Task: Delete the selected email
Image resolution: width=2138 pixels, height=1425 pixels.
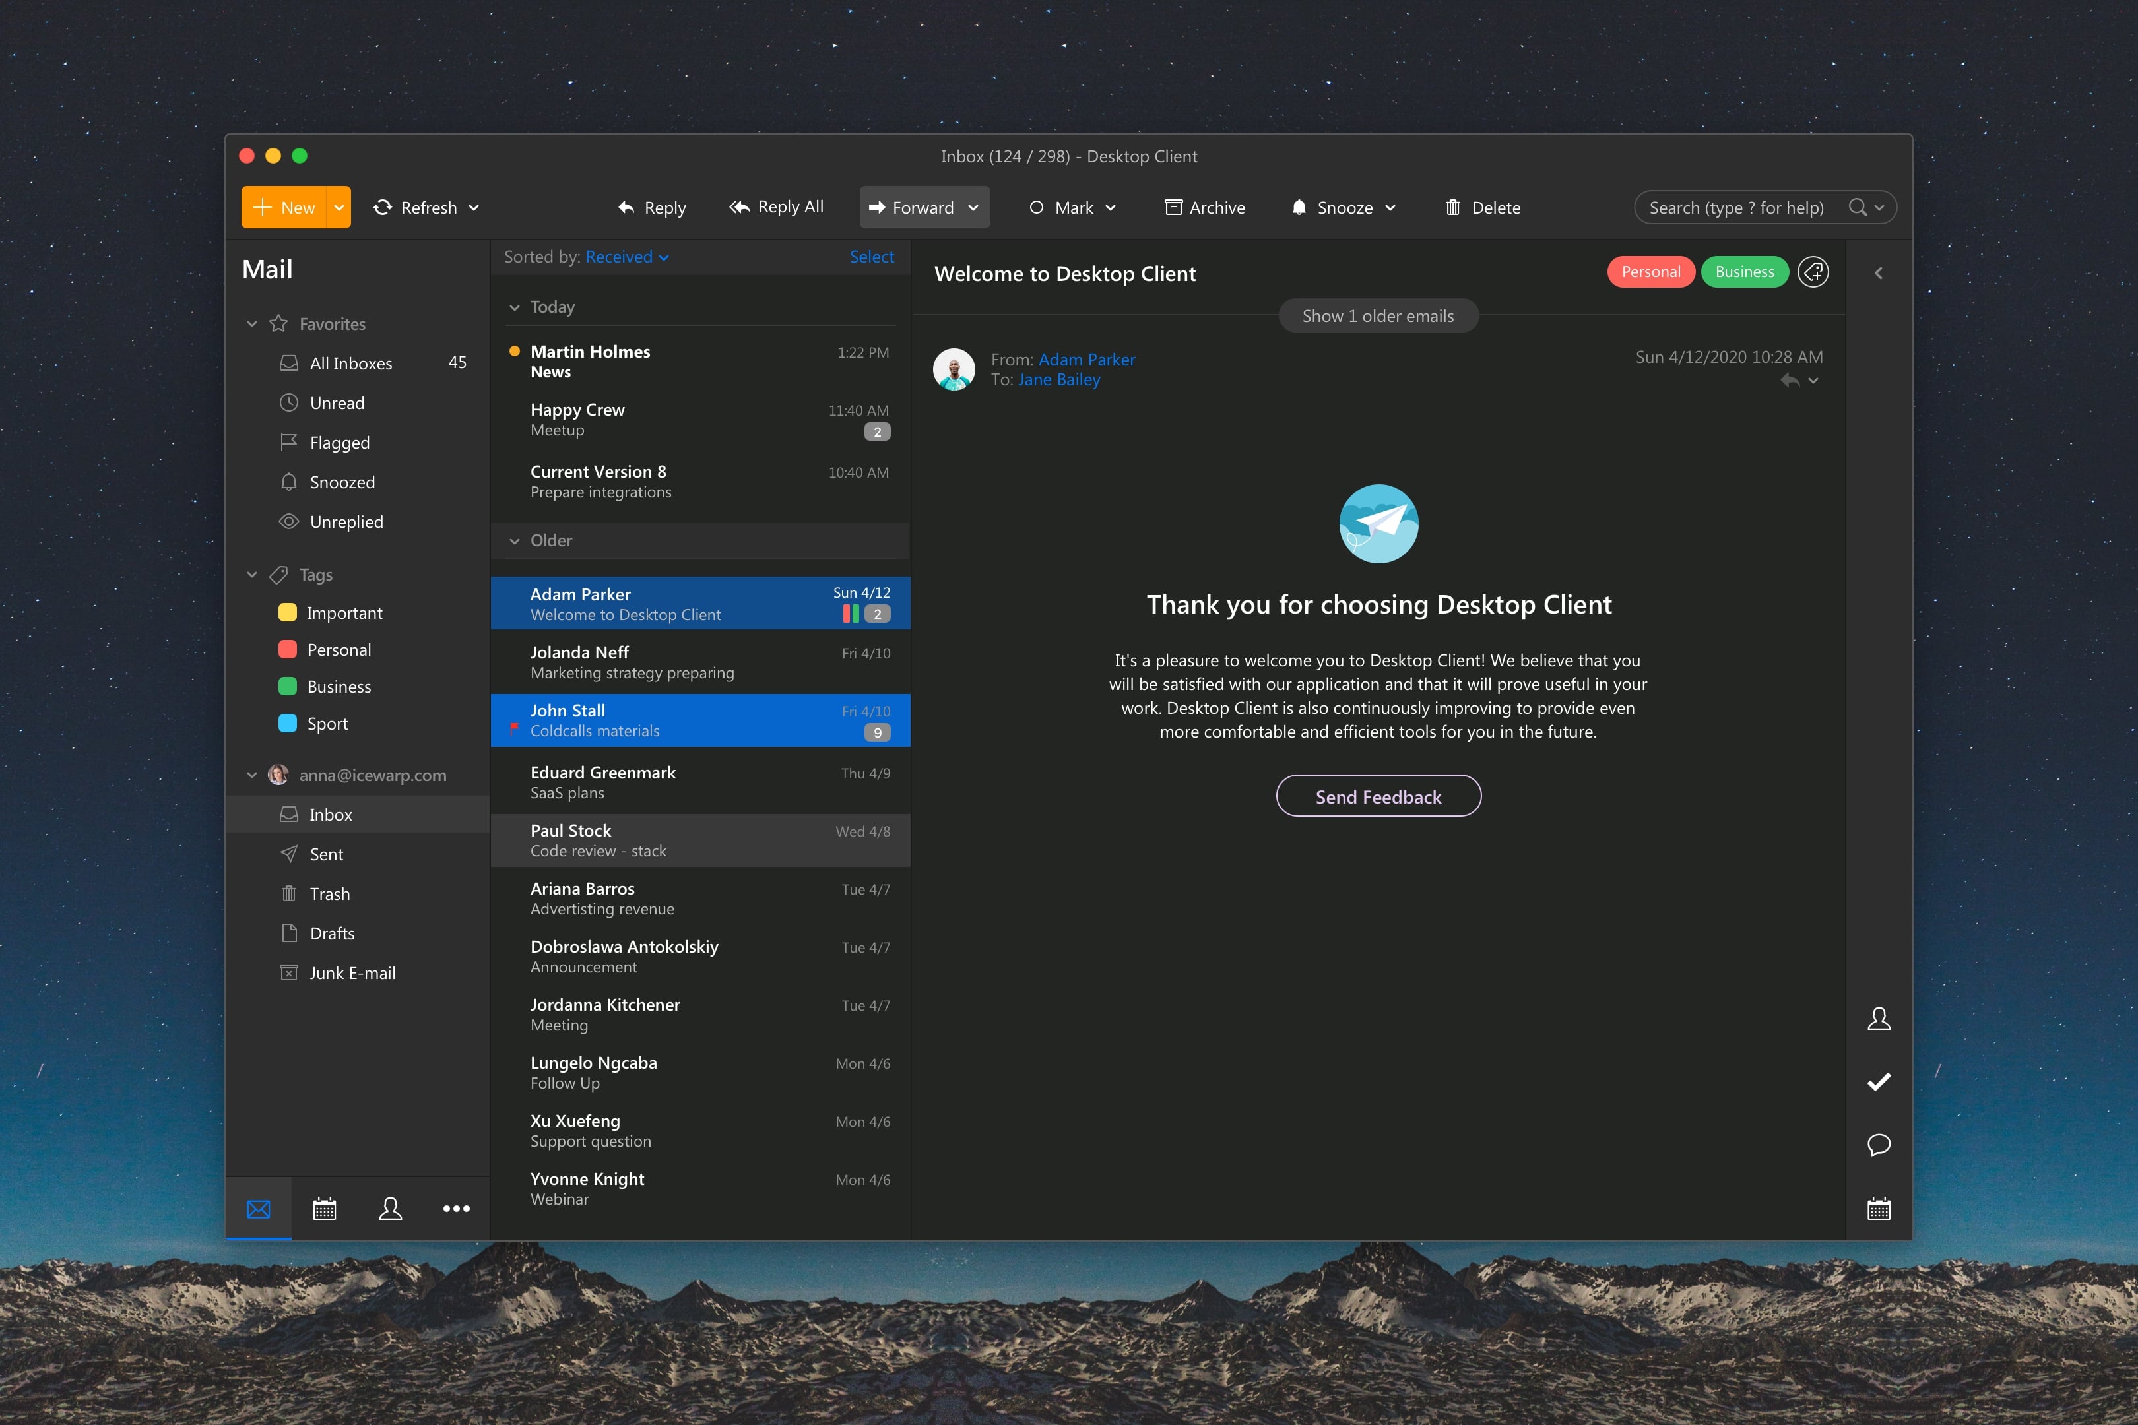Action: (x=1481, y=207)
